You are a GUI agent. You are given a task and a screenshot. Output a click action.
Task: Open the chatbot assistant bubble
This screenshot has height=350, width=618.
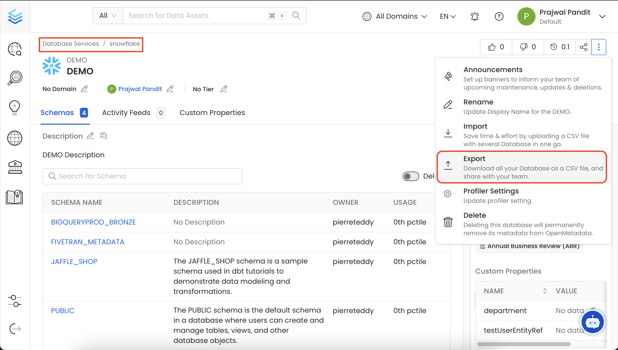click(592, 322)
